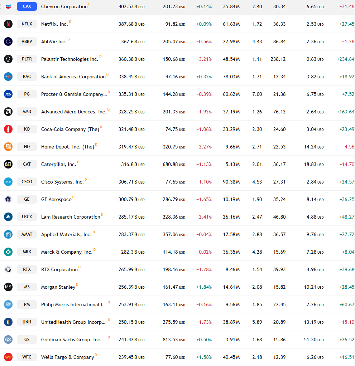Click Cisco's 90.38 M volume

[231, 182]
